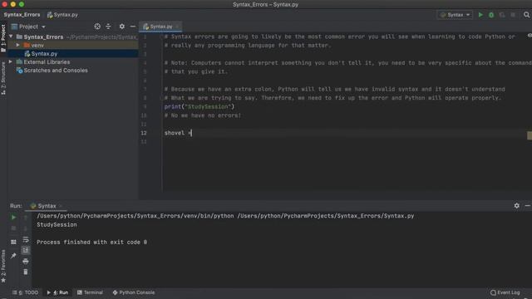Clear all Run console output trash icon
The height and width of the screenshot is (299, 532).
click(x=26, y=272)
